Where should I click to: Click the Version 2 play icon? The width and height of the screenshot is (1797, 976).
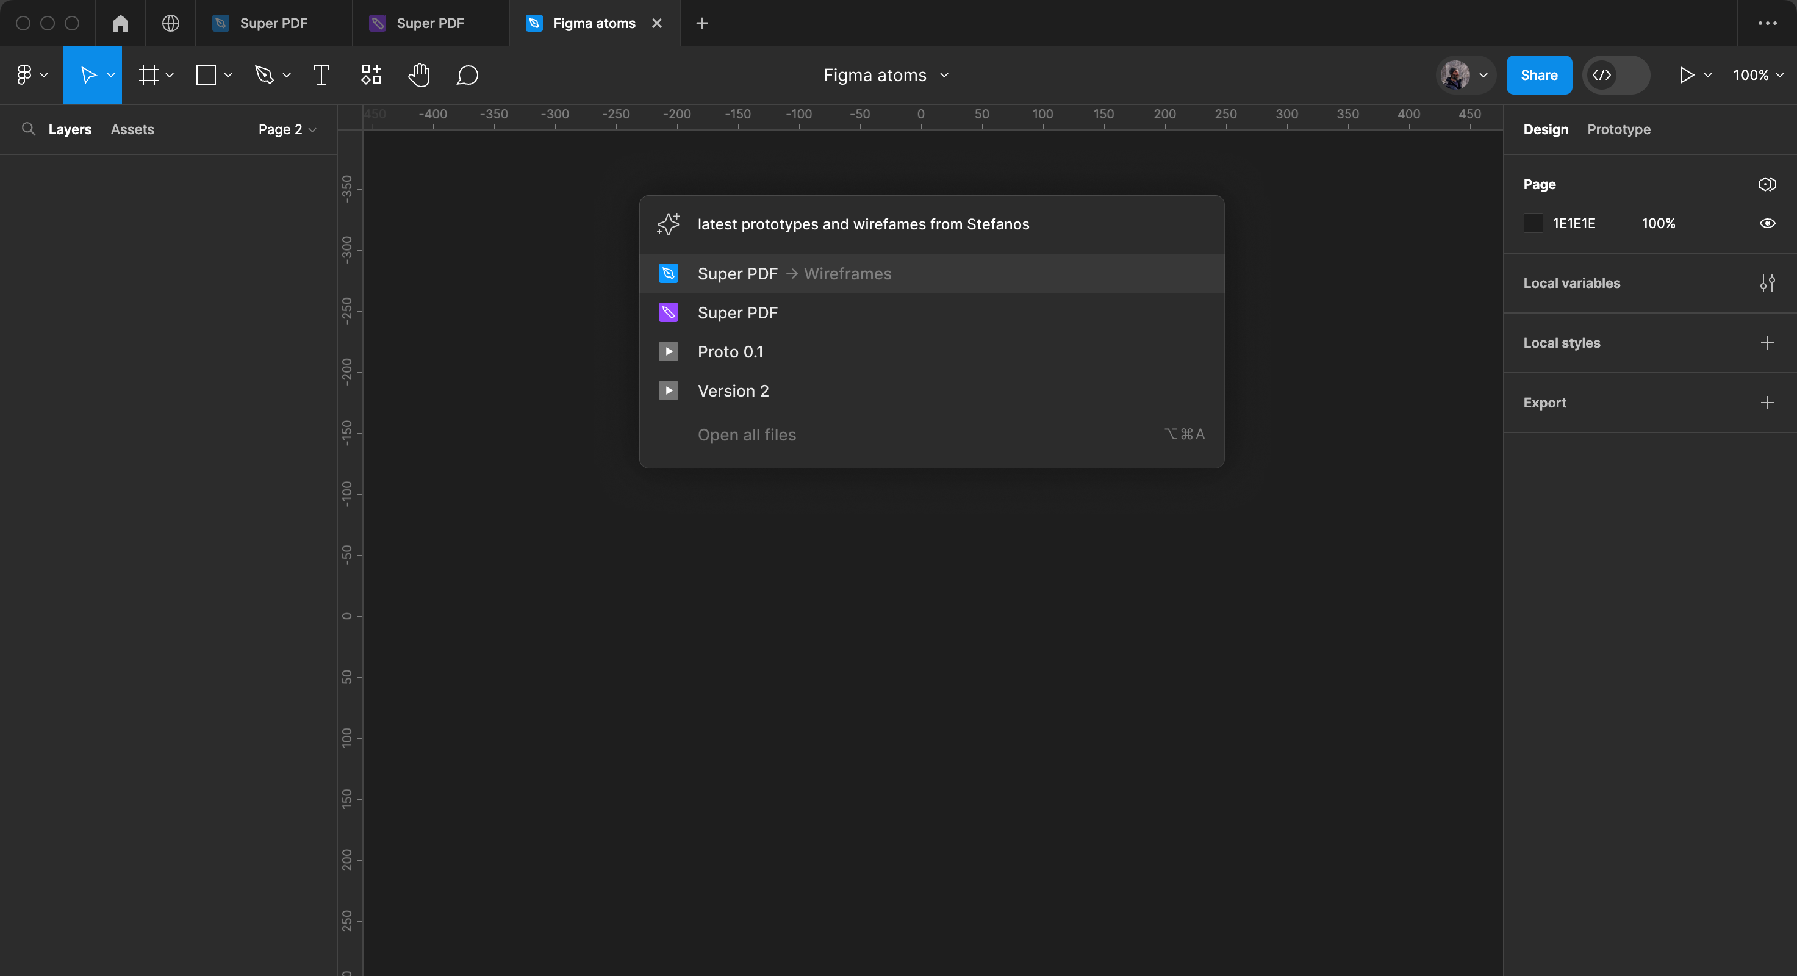point(669,390)
